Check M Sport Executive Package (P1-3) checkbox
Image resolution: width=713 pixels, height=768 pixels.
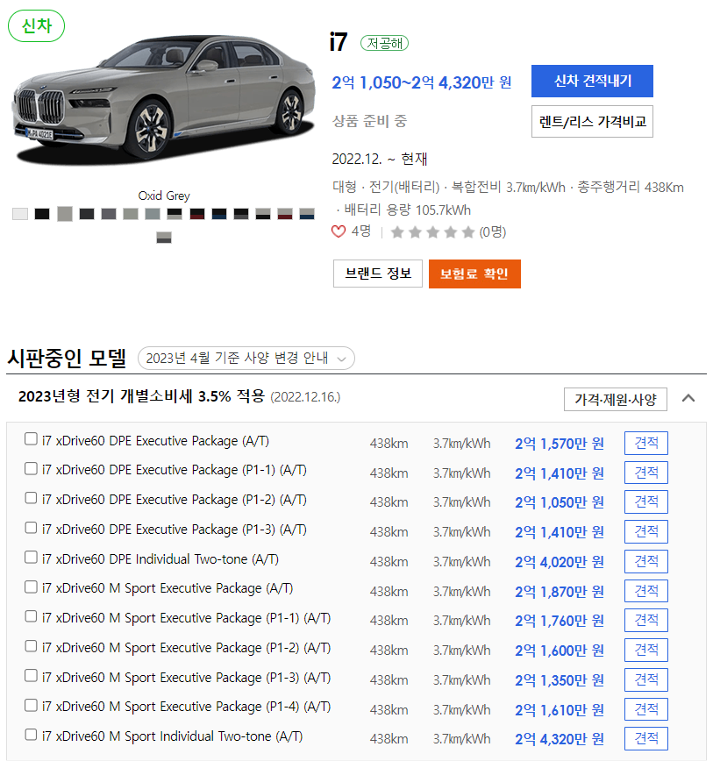[x=31, y=675]
